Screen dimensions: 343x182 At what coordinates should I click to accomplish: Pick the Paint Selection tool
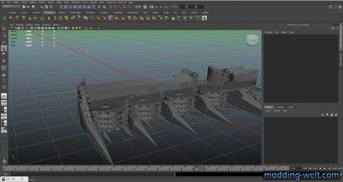pos(4,42)
